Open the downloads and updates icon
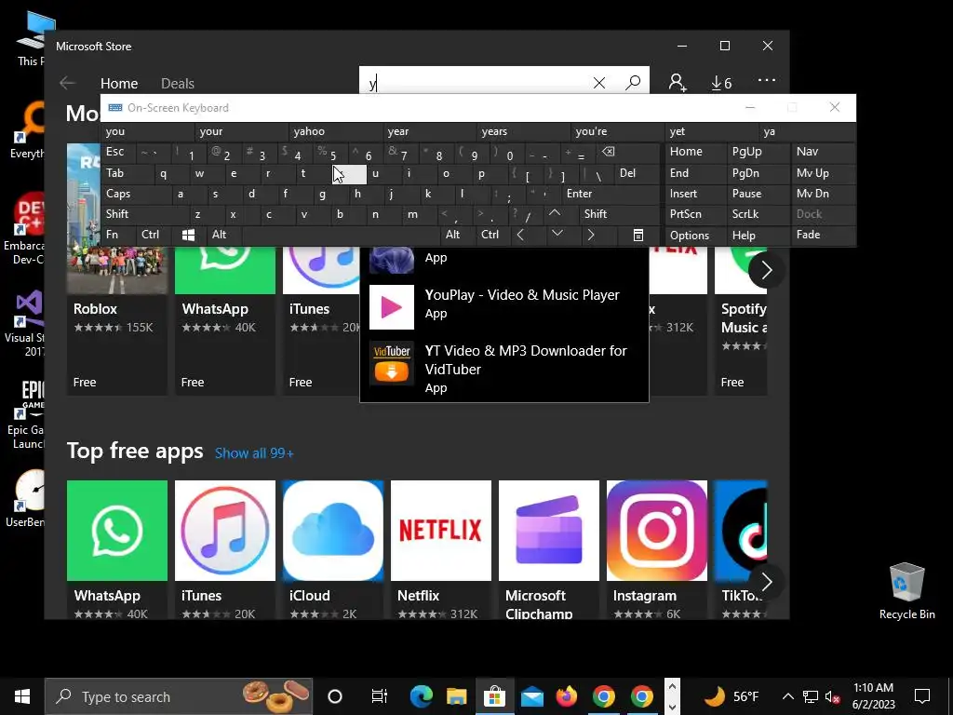Image resolution: width=953 pixels, height=715 pixels. point(721,82)
